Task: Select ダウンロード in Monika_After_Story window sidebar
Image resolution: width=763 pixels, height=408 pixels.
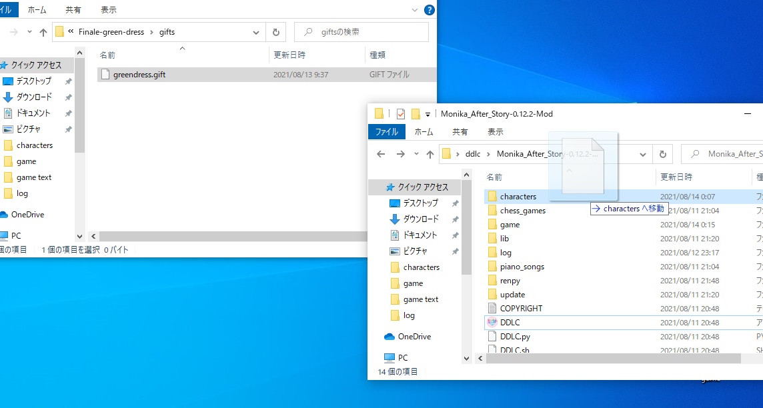Action: (x=420, y=219)
